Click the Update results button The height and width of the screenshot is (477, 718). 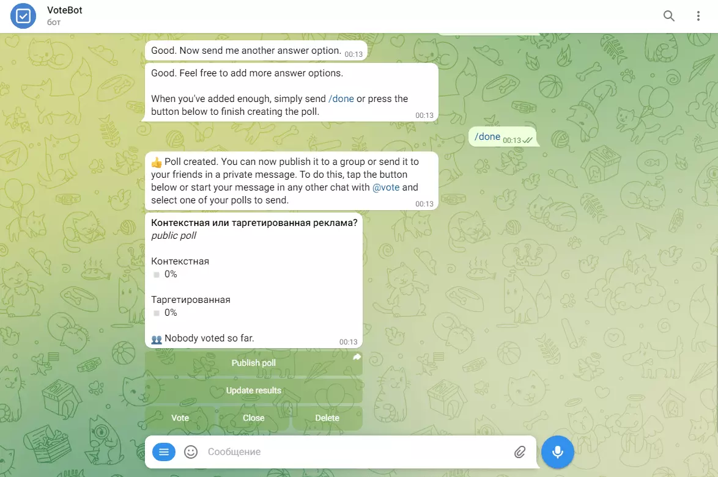(254, 390)
